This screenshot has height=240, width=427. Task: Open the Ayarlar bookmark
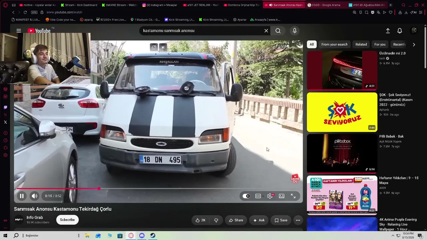click(240, 20)
